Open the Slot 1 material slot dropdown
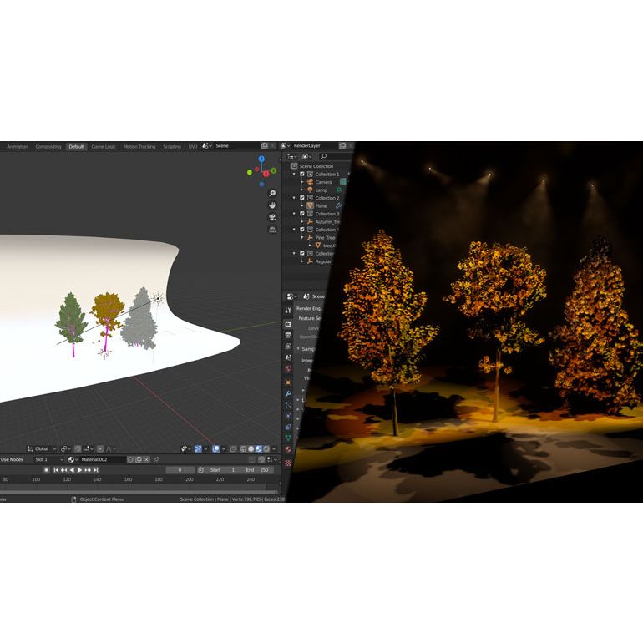Image resolution: width=643 pixels, height=643 pixels. tap(48, 459)
